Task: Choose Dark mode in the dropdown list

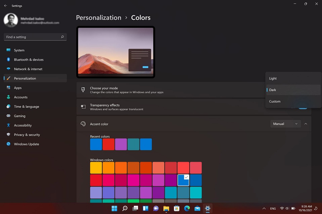Action: click(x=273, y=90)
